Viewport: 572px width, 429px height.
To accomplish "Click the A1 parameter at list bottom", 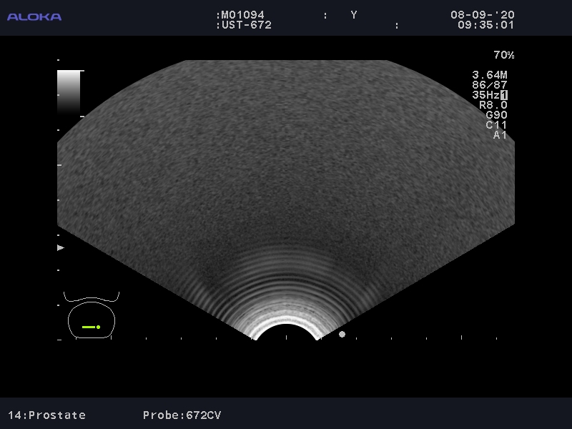I will tap(500, 135).
